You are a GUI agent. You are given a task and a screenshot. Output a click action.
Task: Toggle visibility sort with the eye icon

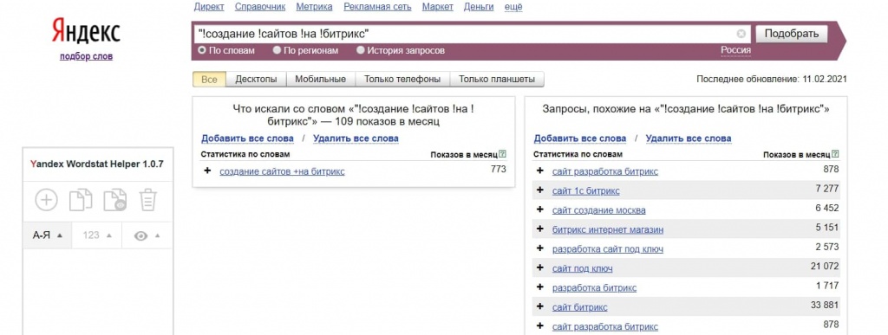(x=147, y=235)
